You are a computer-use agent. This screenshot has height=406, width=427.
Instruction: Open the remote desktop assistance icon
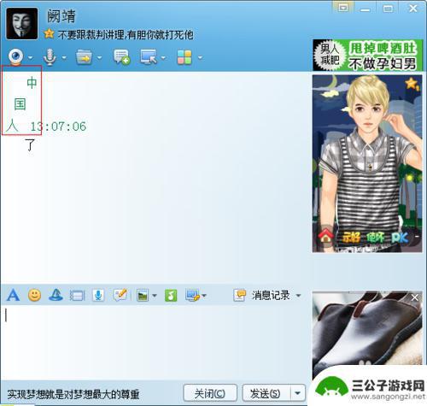tap(149, 57)
